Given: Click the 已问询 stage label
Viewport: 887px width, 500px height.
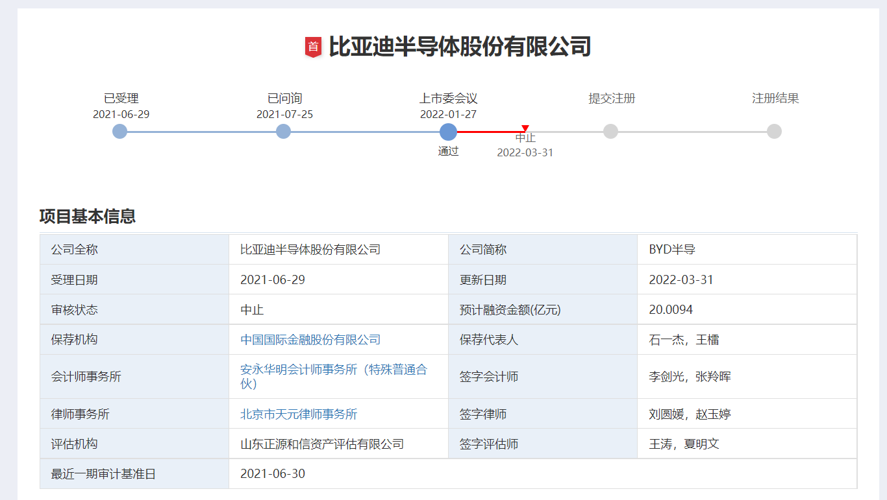Looking at the screenshot, I should (x=285, y=99).
